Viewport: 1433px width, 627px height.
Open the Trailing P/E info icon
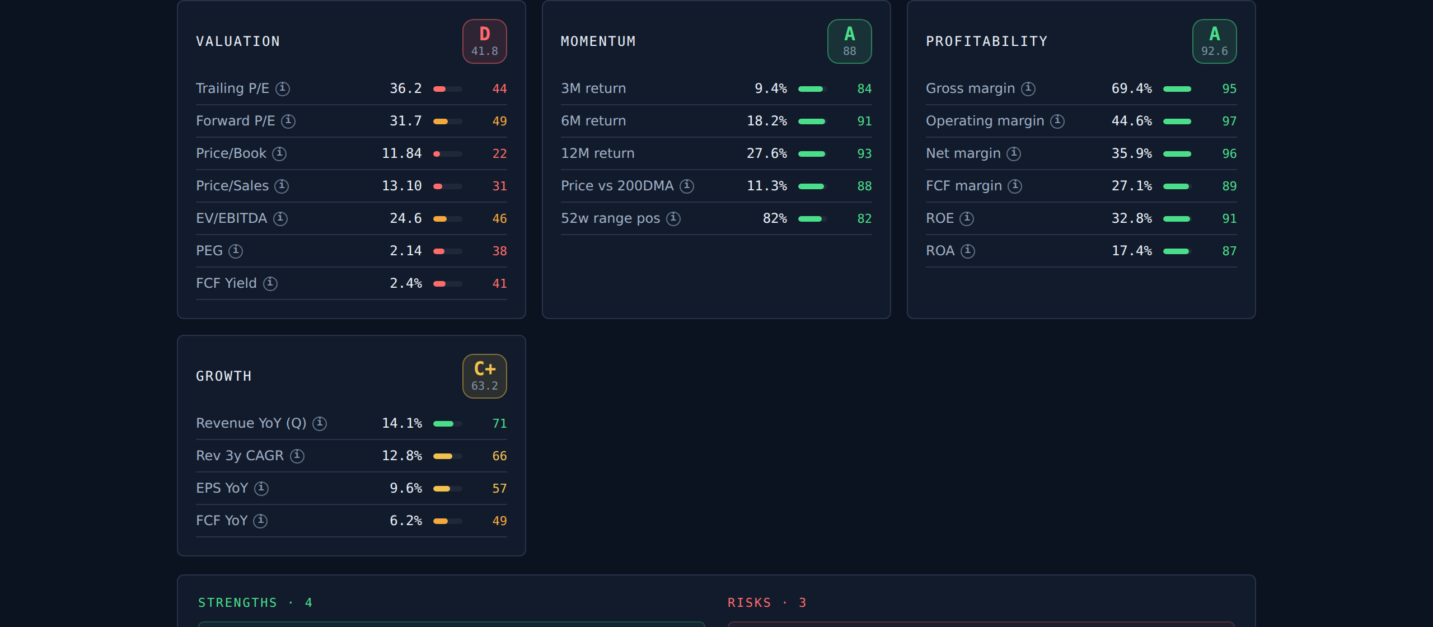coord(283,88)
